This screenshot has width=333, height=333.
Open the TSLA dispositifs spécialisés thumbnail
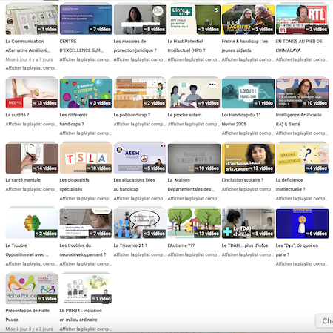click(86, 159)
